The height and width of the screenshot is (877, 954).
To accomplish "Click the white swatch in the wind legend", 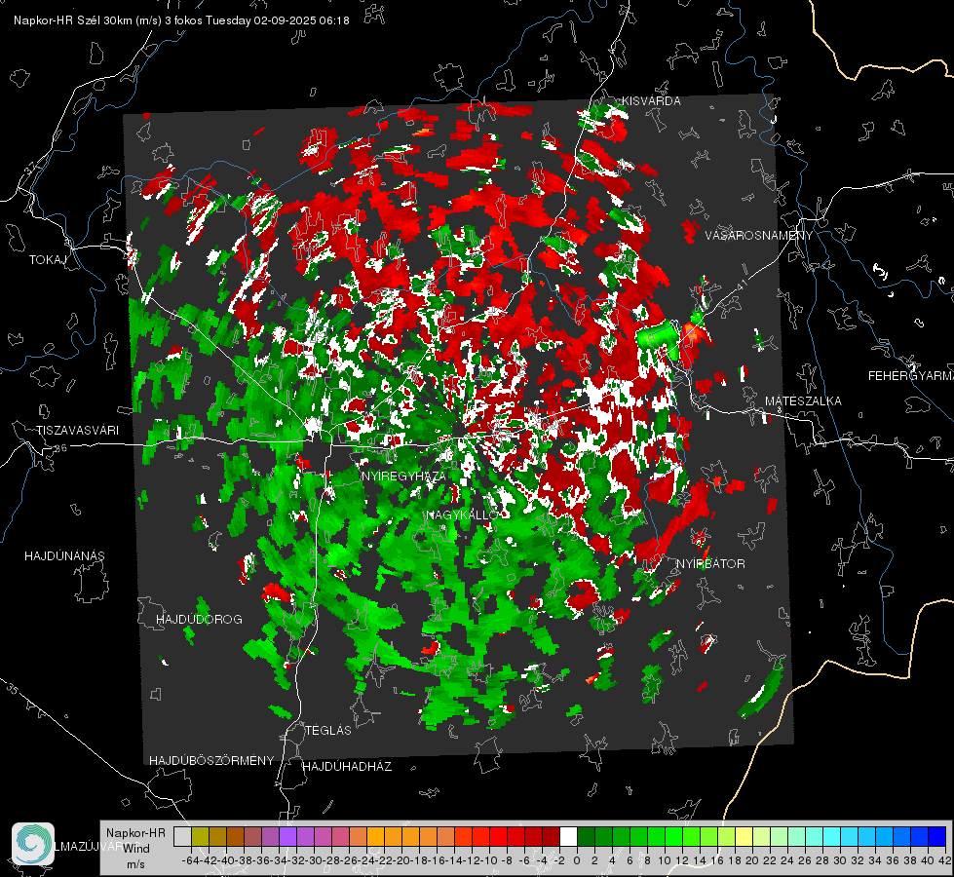I will pyautogui.click(x=568, y=836).
